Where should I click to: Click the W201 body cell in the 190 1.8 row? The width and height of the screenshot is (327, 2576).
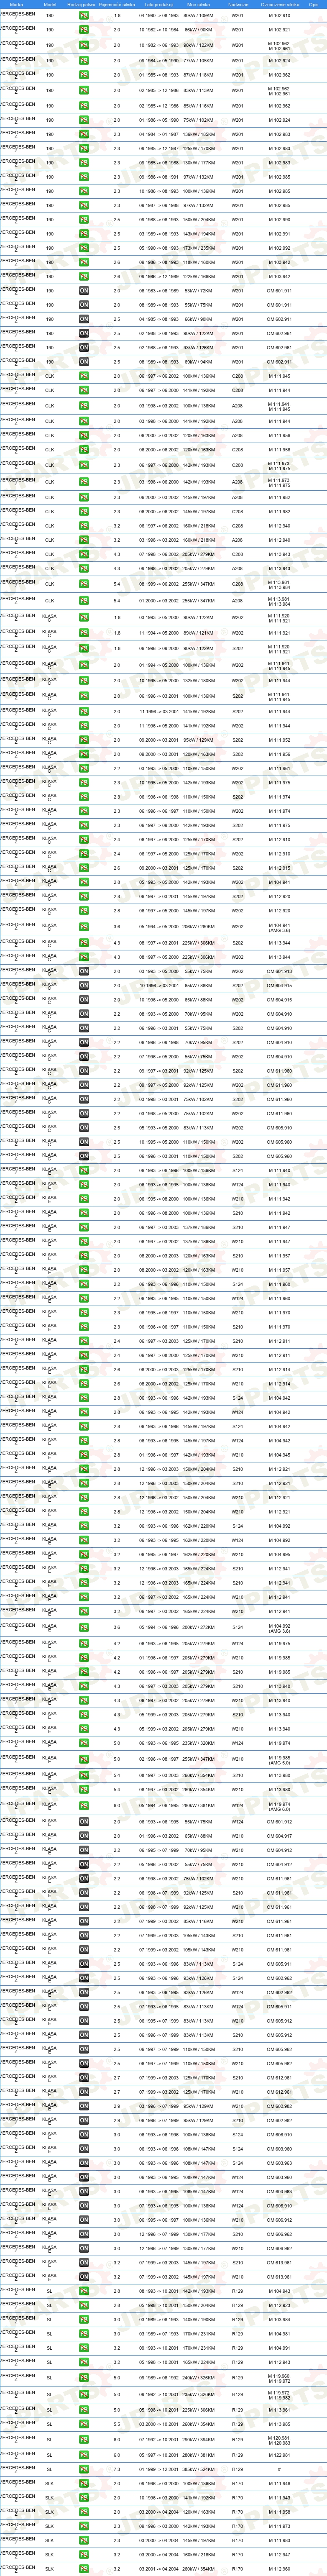(238, 16)
